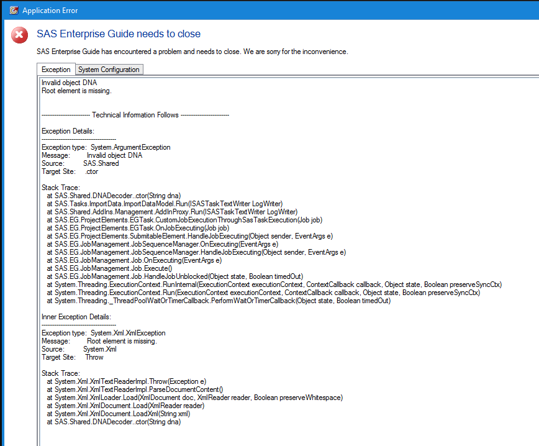
Task: Click the ImportDataModel.Run stack trace line
Action: 168,204
